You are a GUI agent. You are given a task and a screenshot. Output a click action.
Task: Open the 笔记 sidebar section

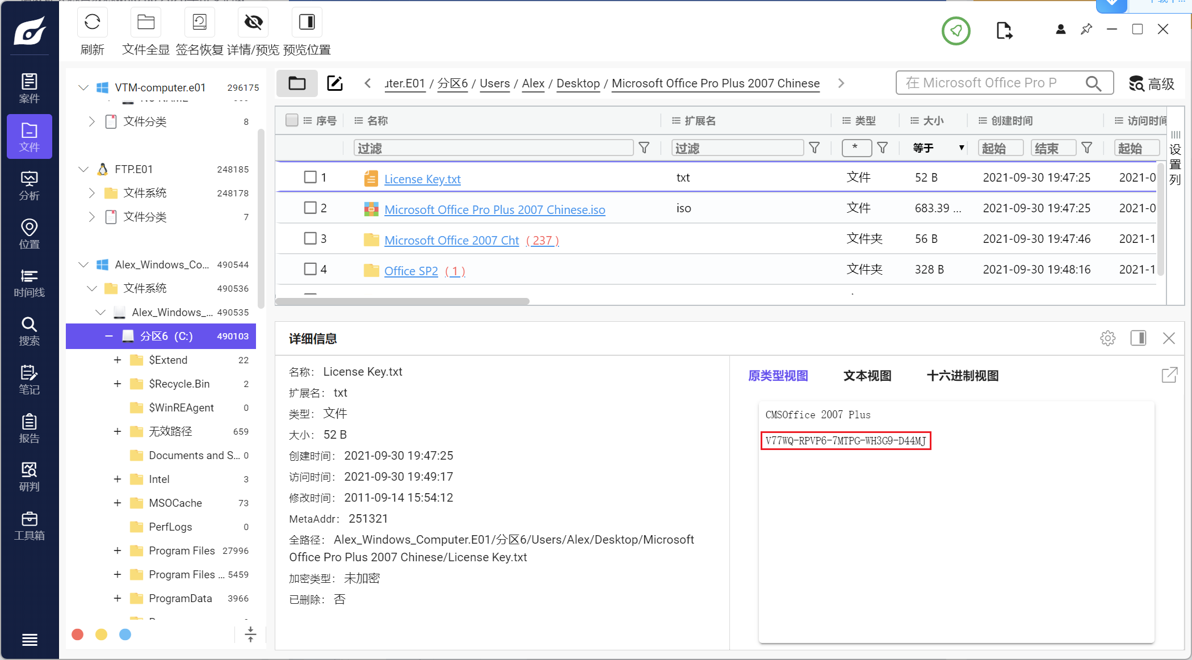point(30,380)
